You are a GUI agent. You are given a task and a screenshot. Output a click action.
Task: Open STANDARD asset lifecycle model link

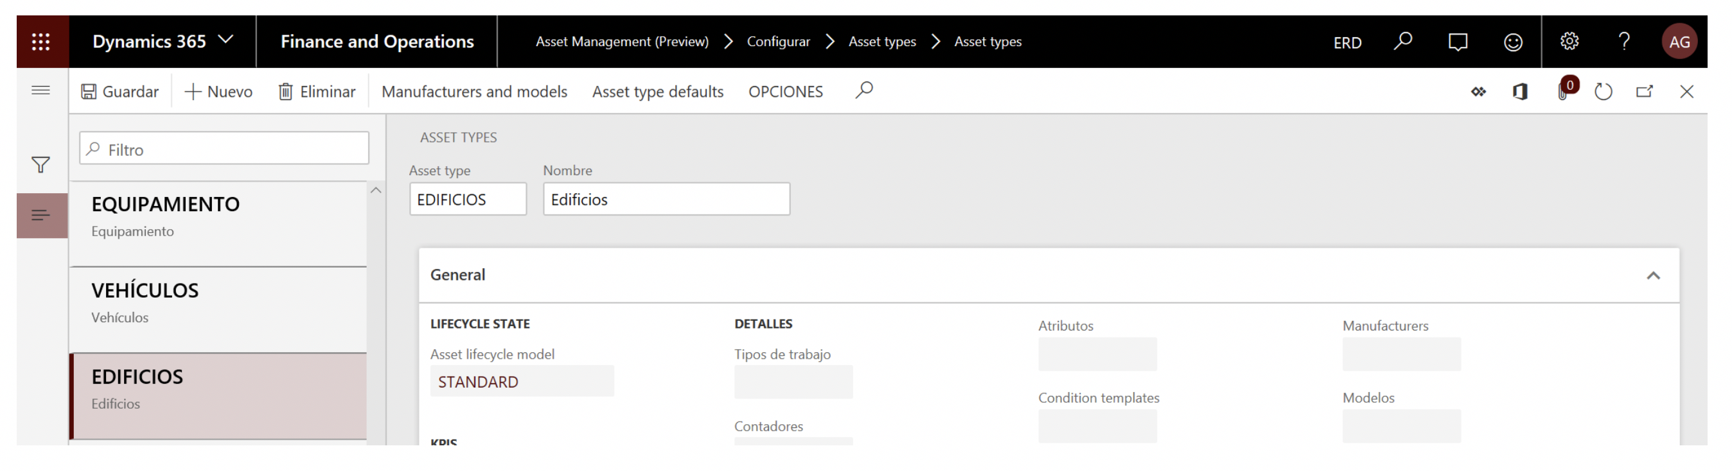tap(478, 382)
